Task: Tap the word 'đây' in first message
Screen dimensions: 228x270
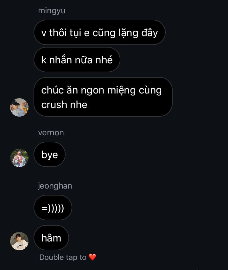Action: point(149,33)
